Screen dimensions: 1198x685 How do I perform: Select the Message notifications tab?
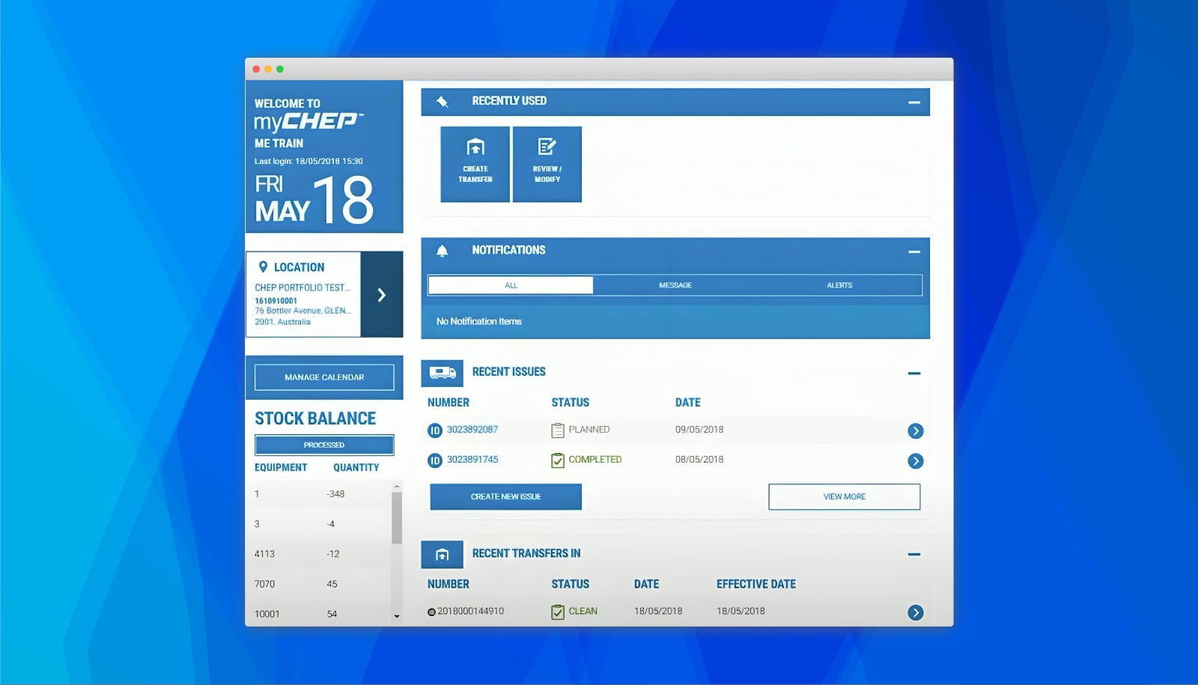(675, 285)
